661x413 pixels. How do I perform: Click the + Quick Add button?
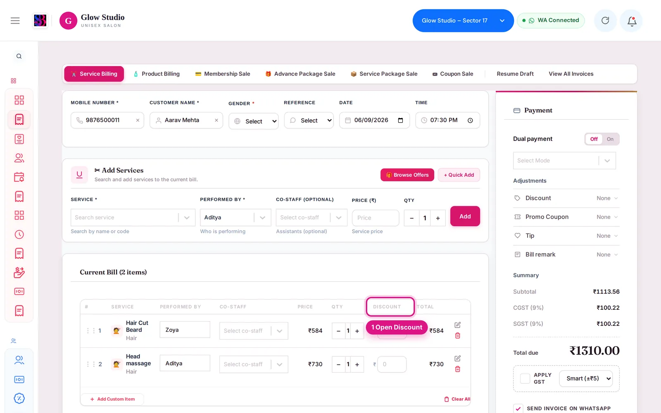pyautogui.click(x=459, y=175)
